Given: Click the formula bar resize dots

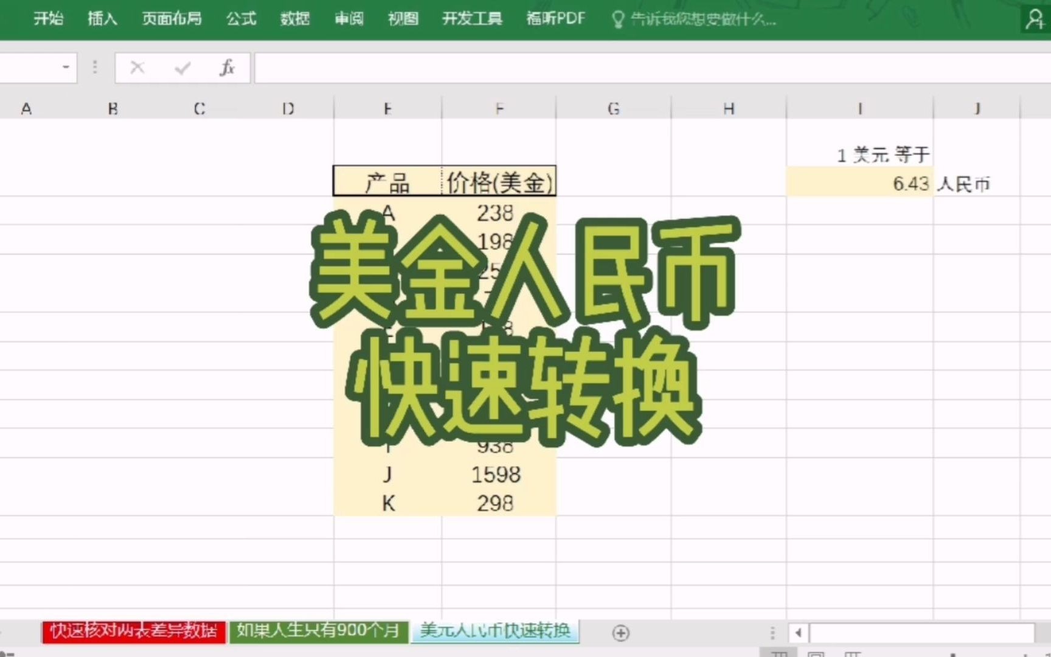Looking at the screenshot, I should point(95,67).
